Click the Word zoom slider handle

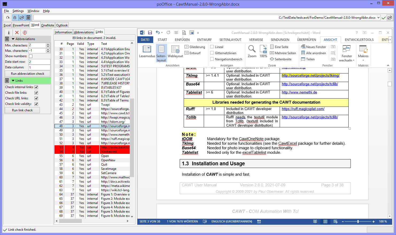[358, 221]
